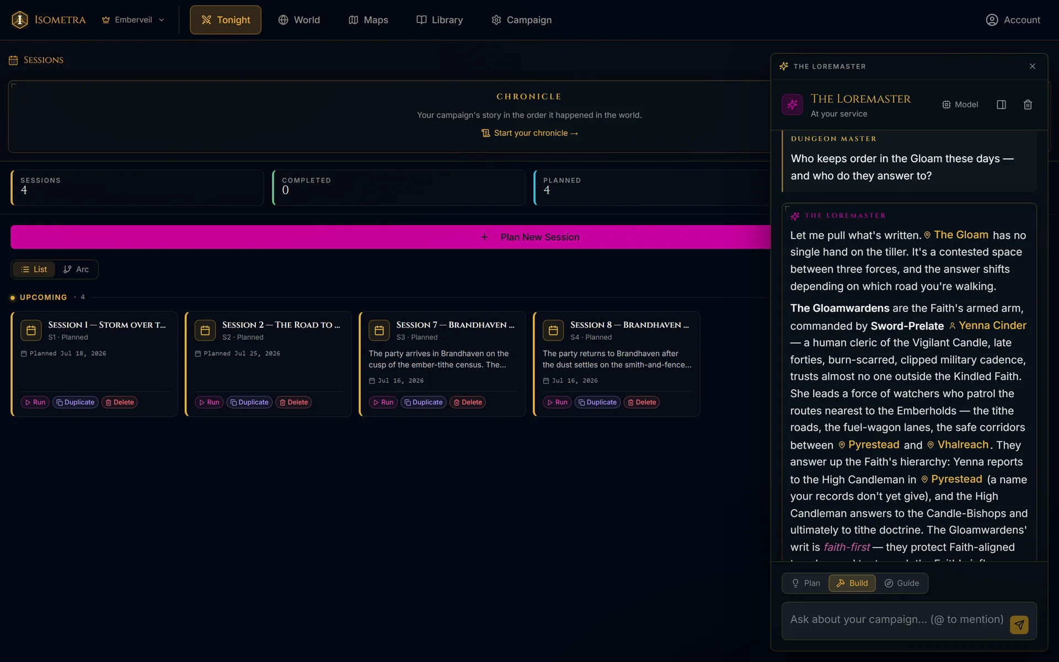The image size is (1059, 662).
Task: Click Session 7 calendar icon
Action: [379, 330]
